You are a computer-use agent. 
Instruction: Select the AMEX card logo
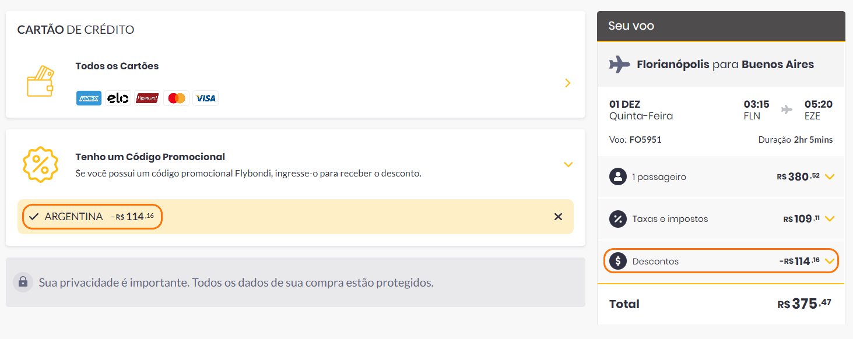[x=89, y=98]
